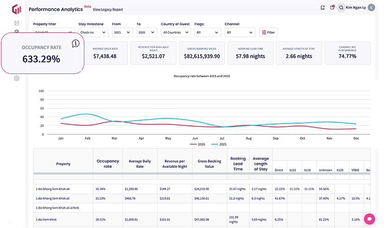Open the To year 2026 dropdown

click(x=147, y=32)
